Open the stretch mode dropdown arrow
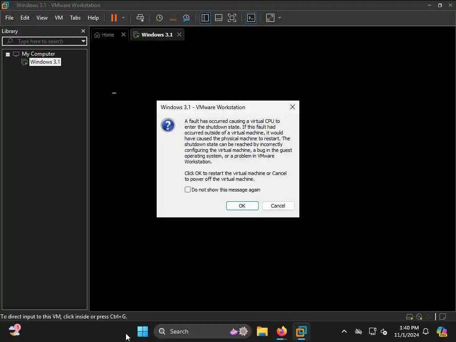Screen dimensions: 456x342 click(280, 18)
